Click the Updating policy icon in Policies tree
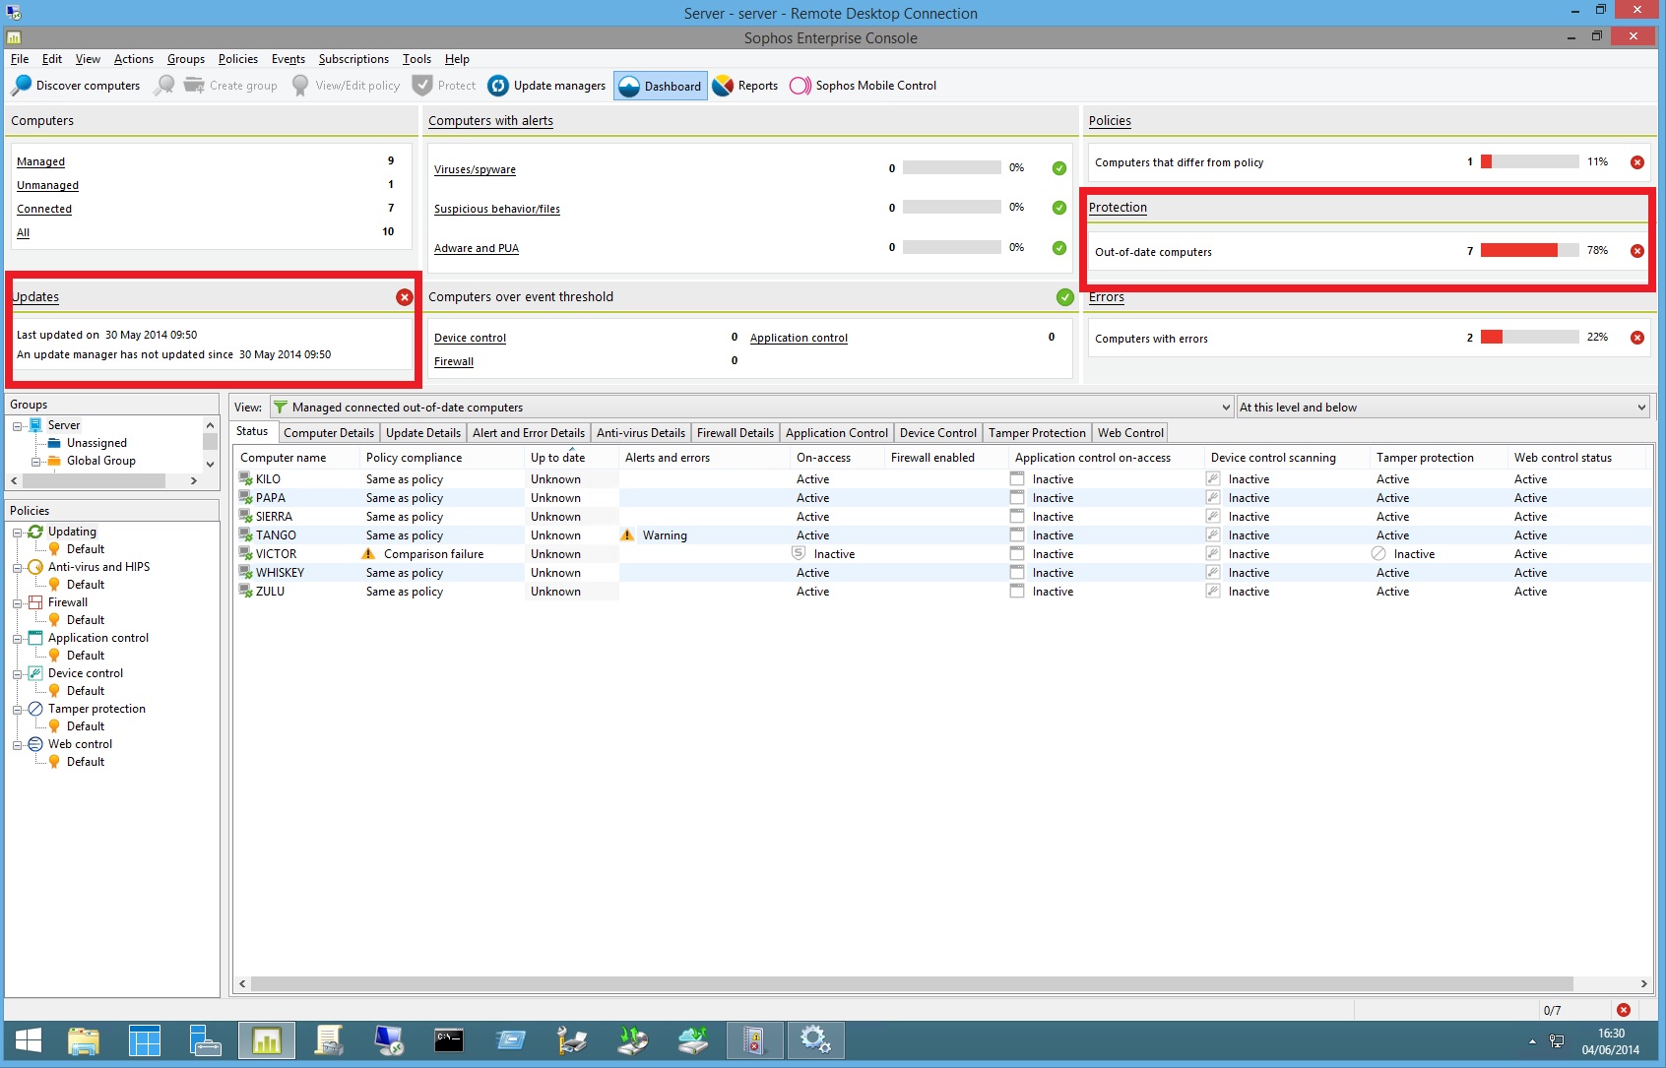 click(35, 532)
